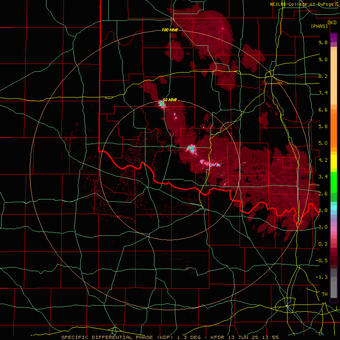Click the 9.0 value on color scale
The height and width of the screenshot is (340, 340).
pos(323,59)
